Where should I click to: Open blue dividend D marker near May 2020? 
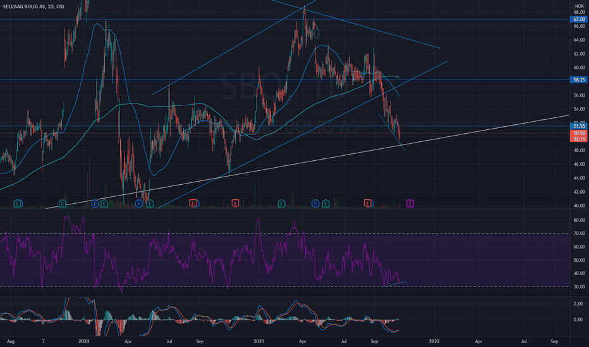tap(139, 204)
